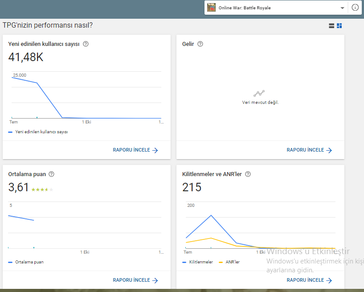Open the new users report via RAPORU İNCELE
The image size is (364, 292).
[x=135, y=150]
